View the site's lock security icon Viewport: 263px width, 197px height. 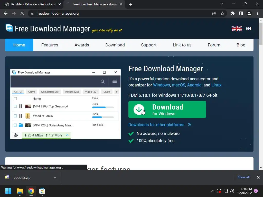pyautogui.click(x=32, y=13)
